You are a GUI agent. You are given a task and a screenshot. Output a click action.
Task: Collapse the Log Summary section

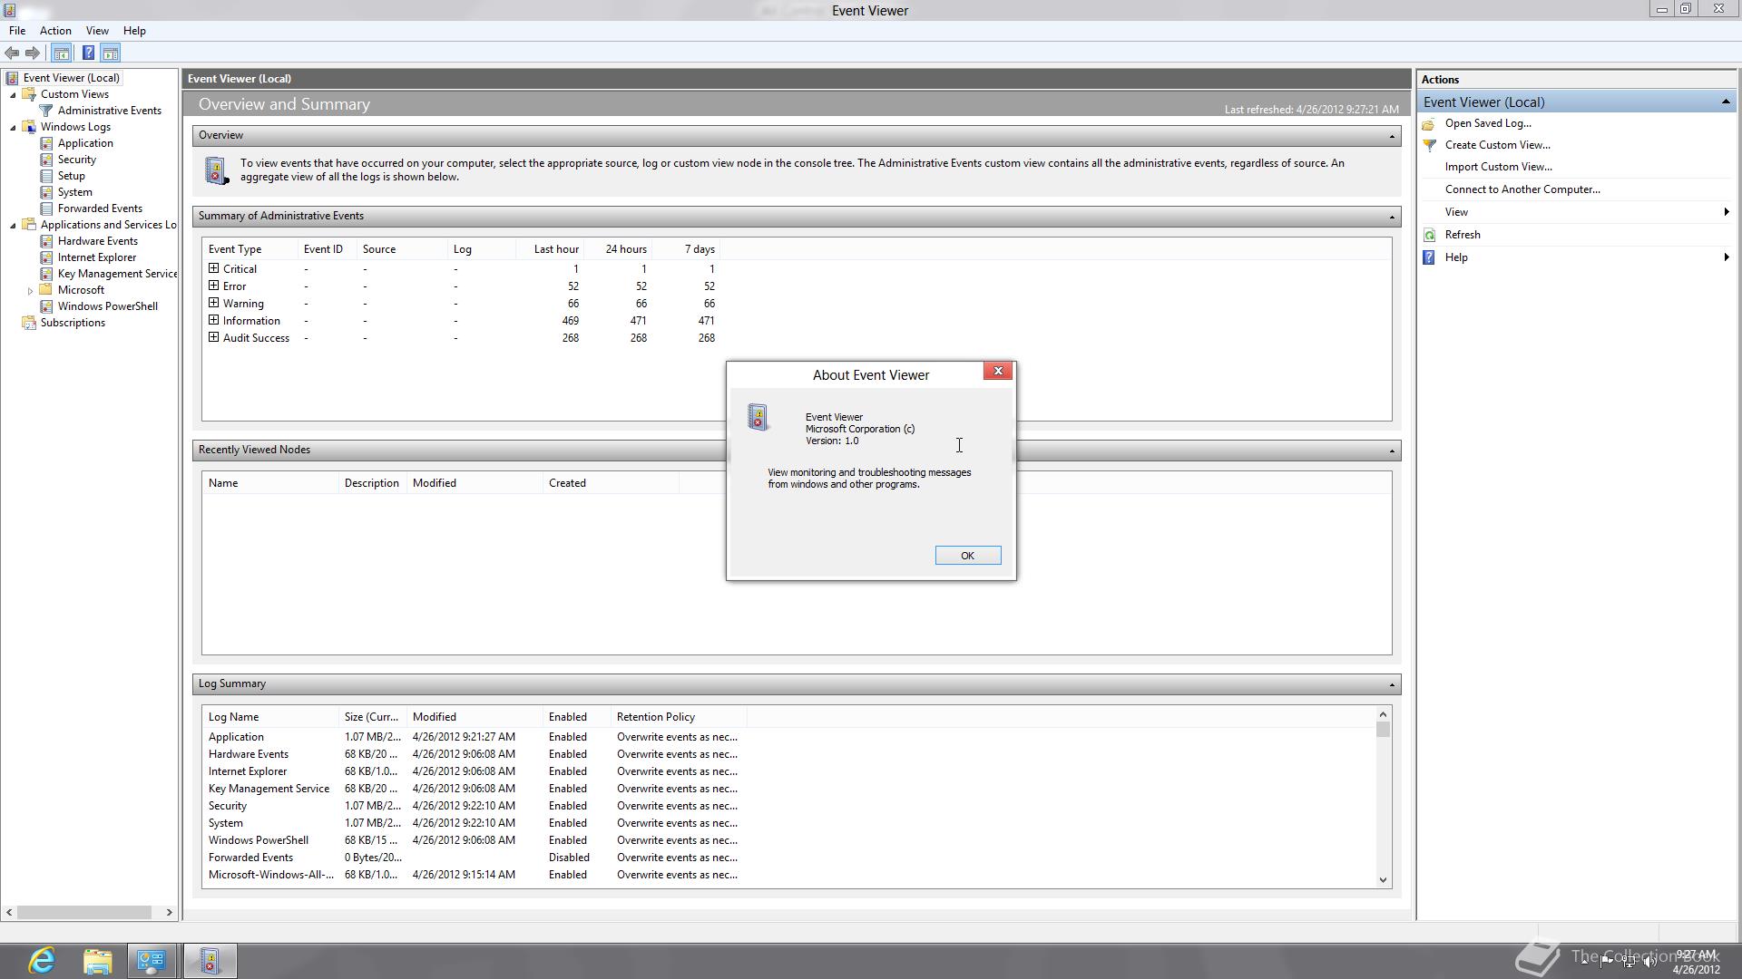(1392, 684)
